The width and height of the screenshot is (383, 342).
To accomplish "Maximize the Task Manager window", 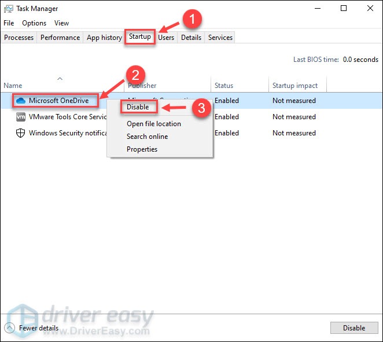I will [344, 8].
